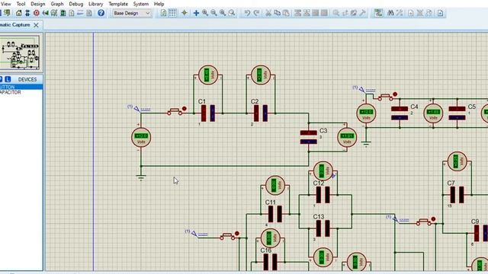The image size is (488, 274).
Task: Select capacitor C3 in the schematic
Action: 308,137
